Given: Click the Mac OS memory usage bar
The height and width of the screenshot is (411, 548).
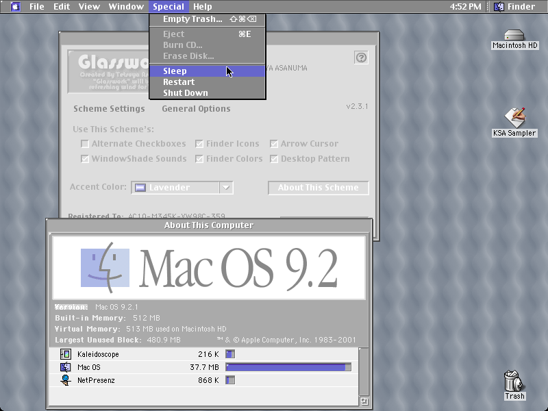Looking at the screenshot, I should coord(288,367).
